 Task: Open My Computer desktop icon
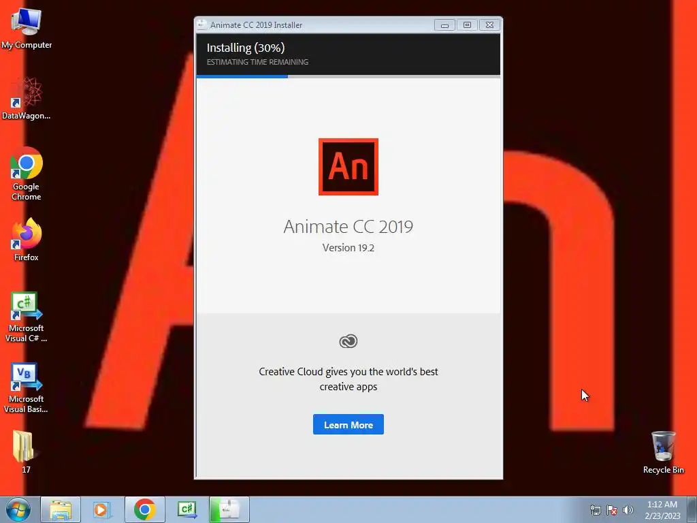27,29
